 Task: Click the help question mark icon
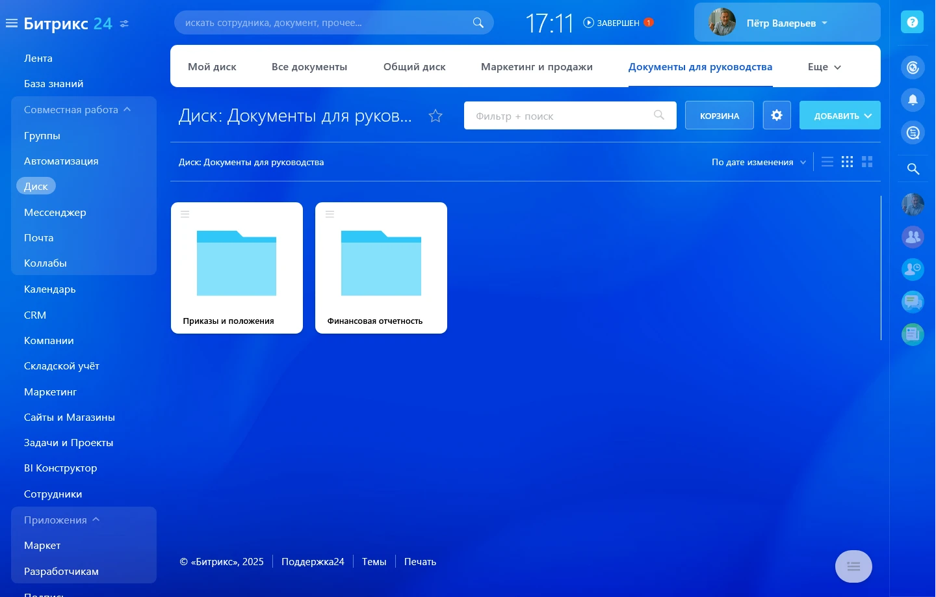(x=913, y=21)
